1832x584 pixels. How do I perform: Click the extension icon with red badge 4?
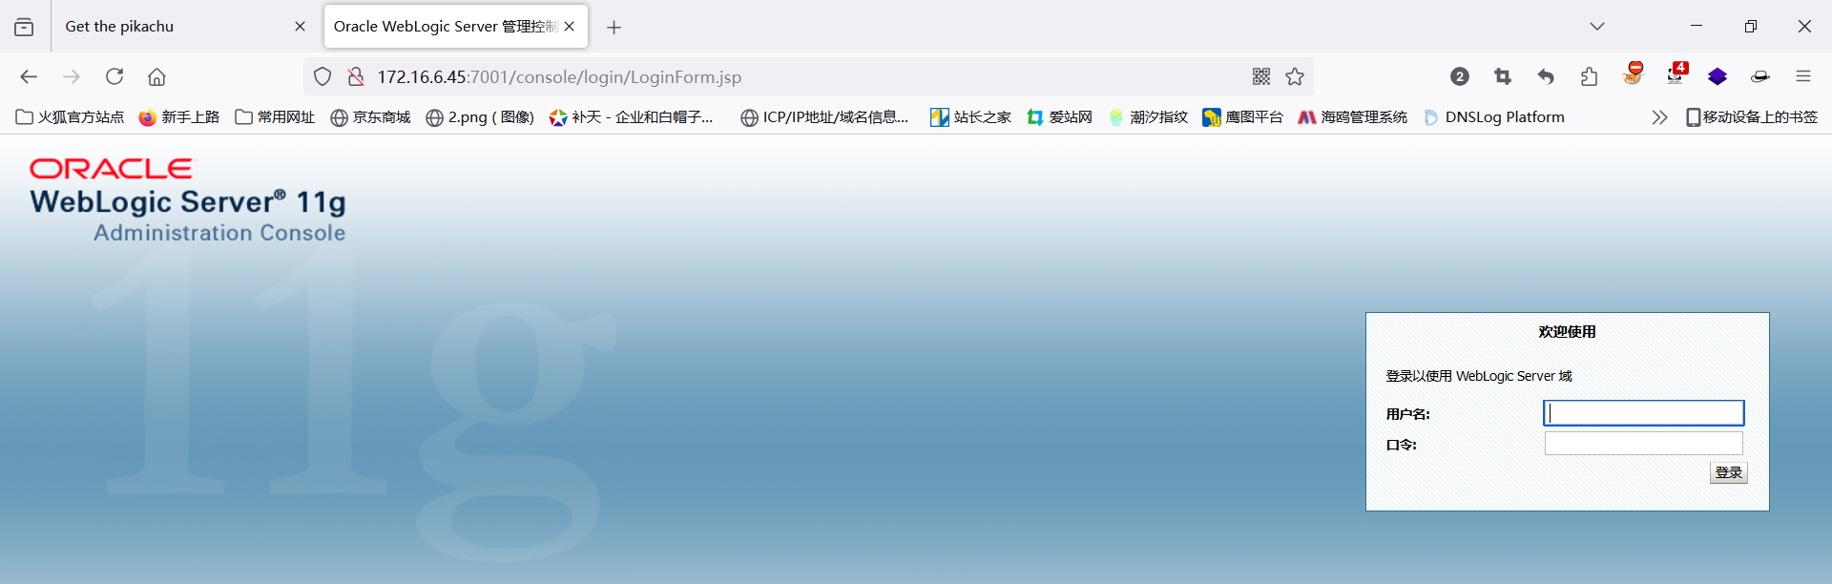1676,74
